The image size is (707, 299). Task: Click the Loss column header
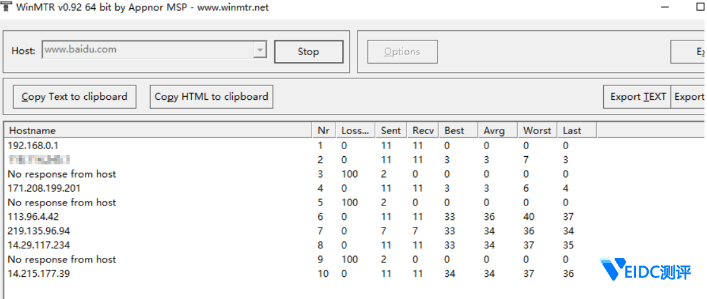tap(354, 130)
